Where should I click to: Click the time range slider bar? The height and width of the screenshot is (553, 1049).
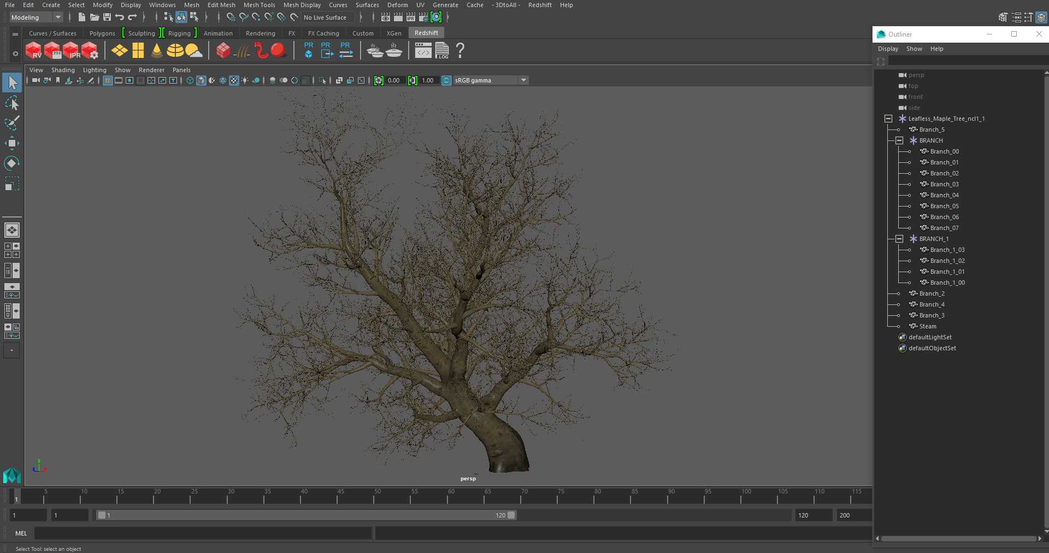coord(306,515)
